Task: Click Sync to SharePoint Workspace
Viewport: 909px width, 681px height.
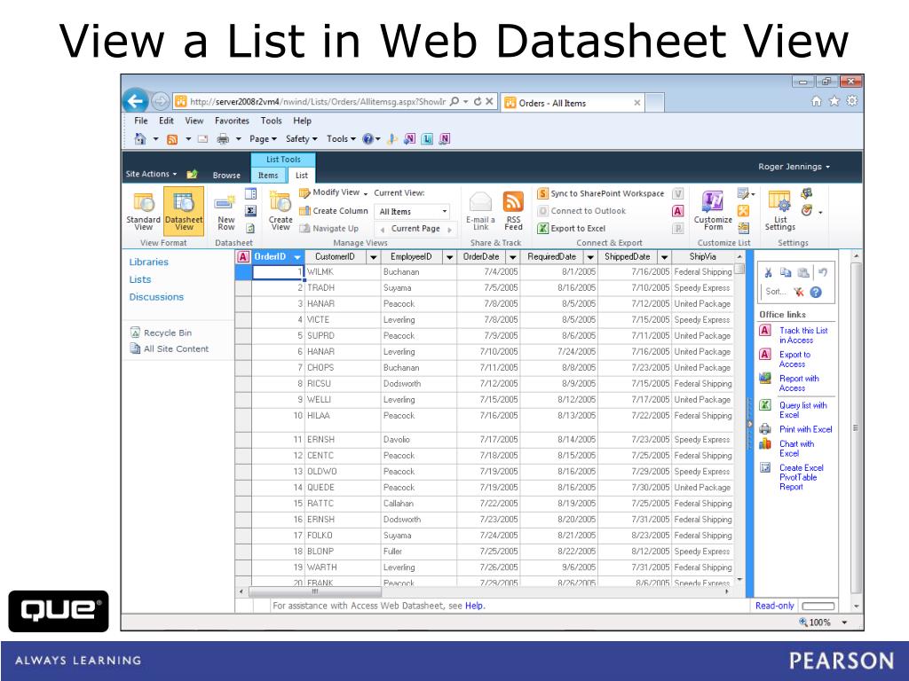Action: coord(601,193)
